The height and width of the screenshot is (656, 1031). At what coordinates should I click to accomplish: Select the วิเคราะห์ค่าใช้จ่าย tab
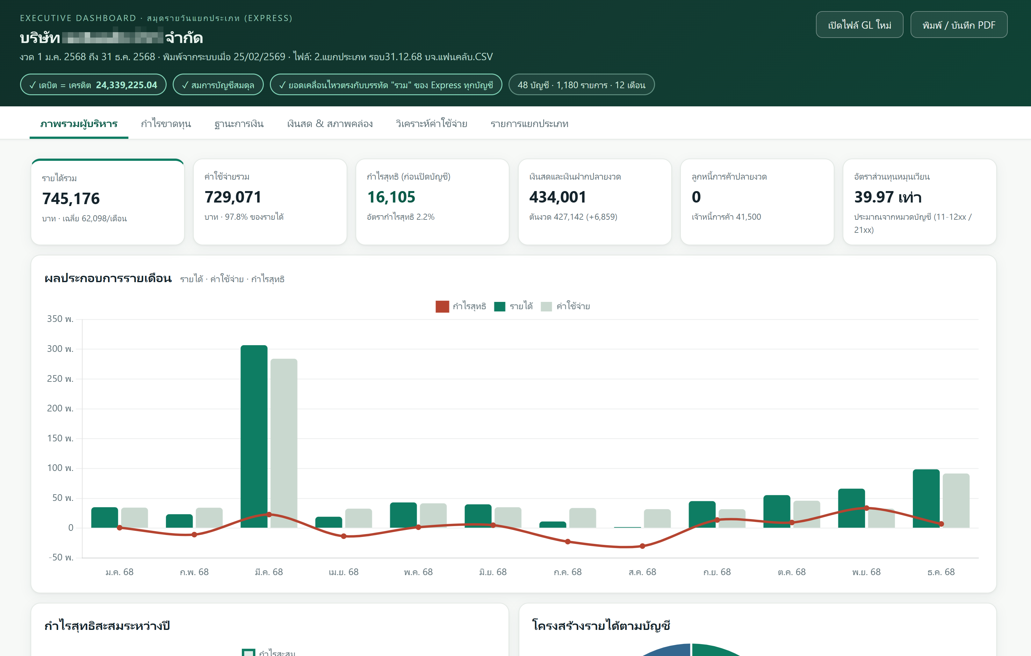431,124
